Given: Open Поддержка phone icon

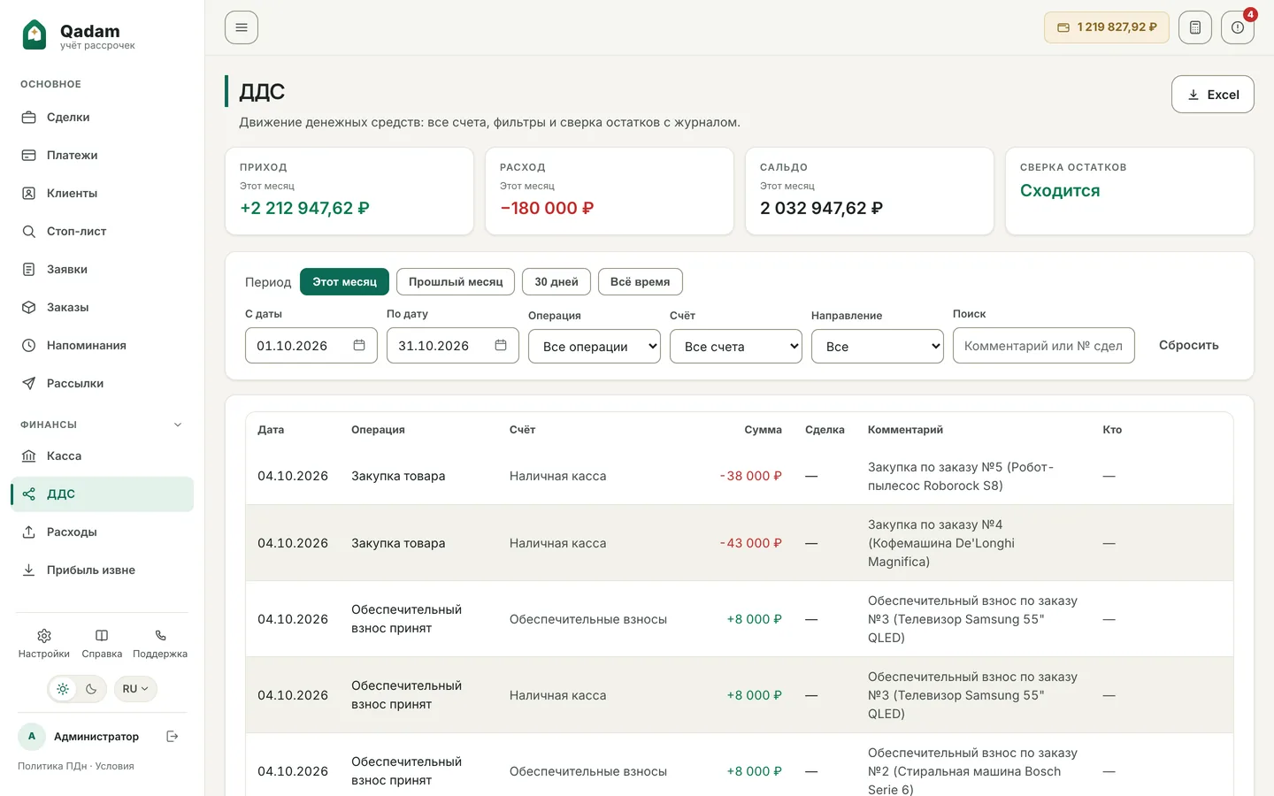Looking at the screenshot, I should click(160, 636).
